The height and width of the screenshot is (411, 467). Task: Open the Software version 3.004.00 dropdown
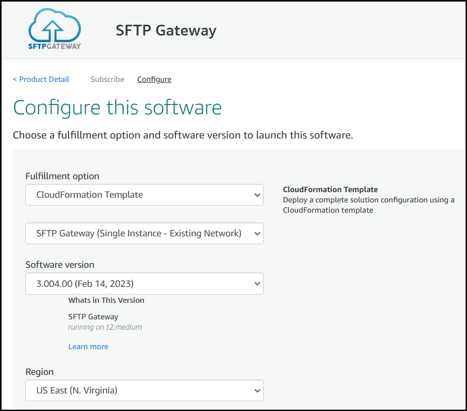(x=145, y=284)
